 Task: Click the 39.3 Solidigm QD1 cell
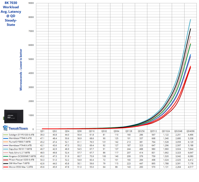tap(42, 135)
